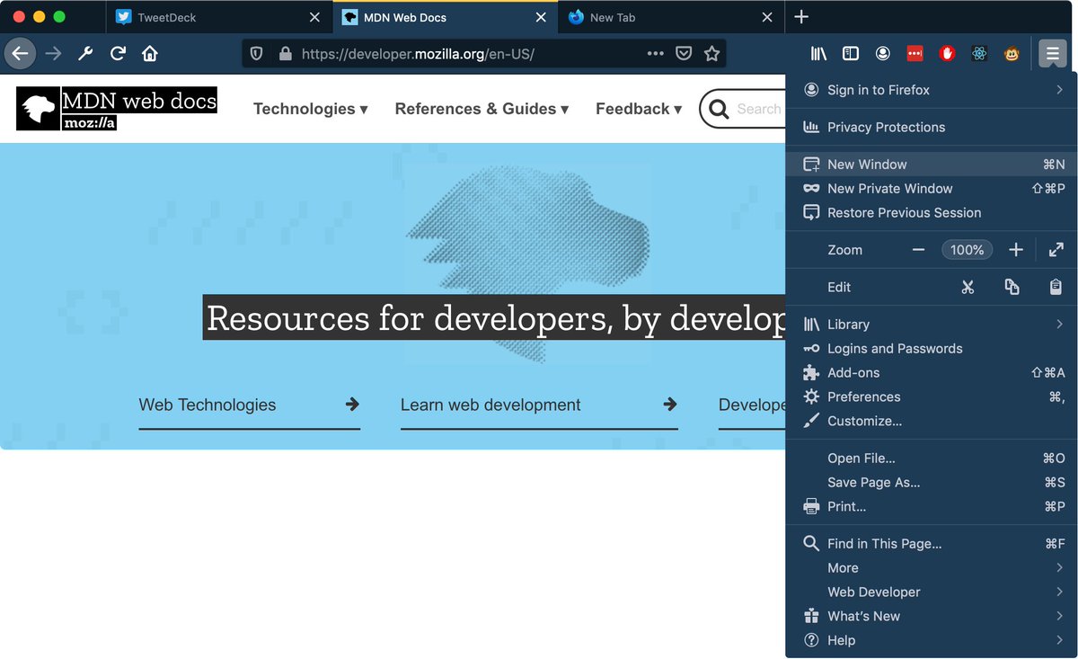Reset zoom via 100% button
Screen dimensions: 1078x659
click(968, 250)
